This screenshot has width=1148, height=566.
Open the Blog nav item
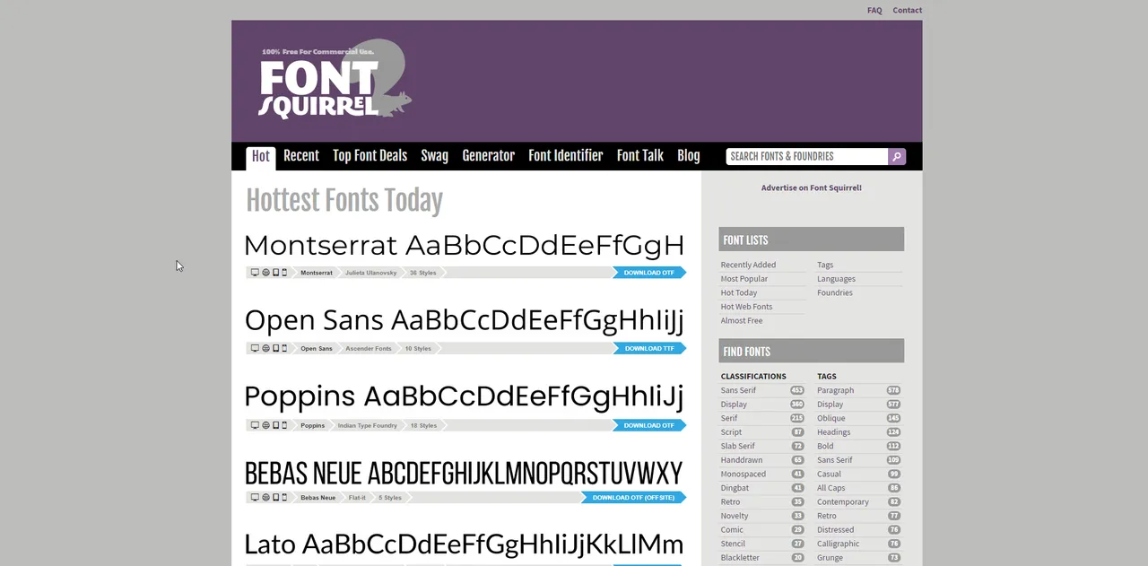[689, 156]
